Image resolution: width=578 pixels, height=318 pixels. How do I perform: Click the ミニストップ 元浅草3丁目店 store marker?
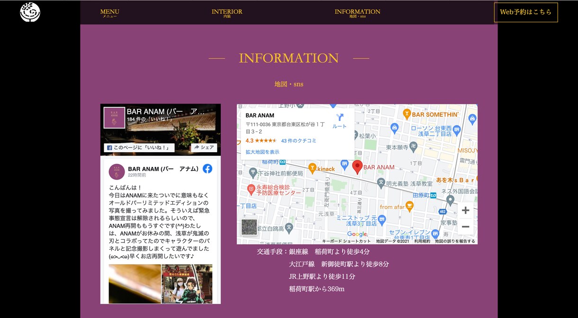click(382, 220)
